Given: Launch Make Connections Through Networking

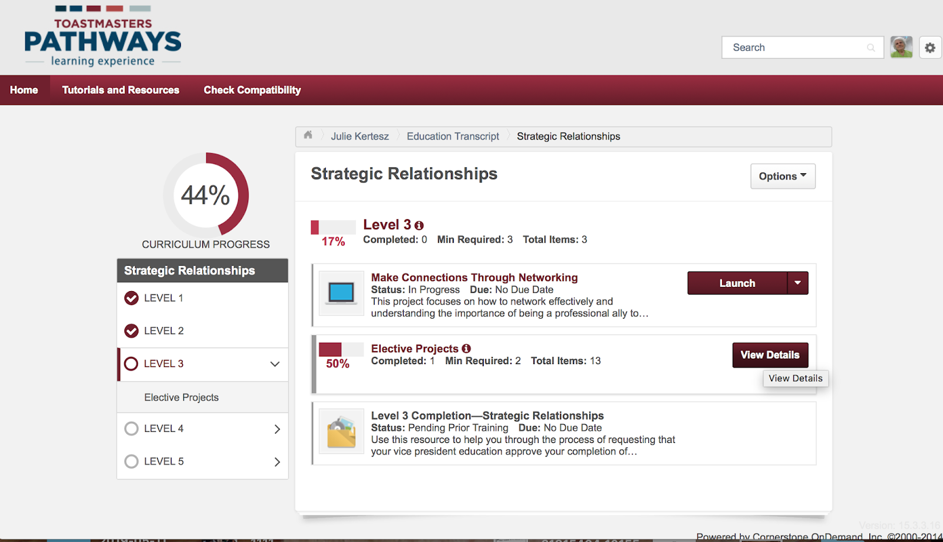Looking at the screenshot, I should pos(737,283).
